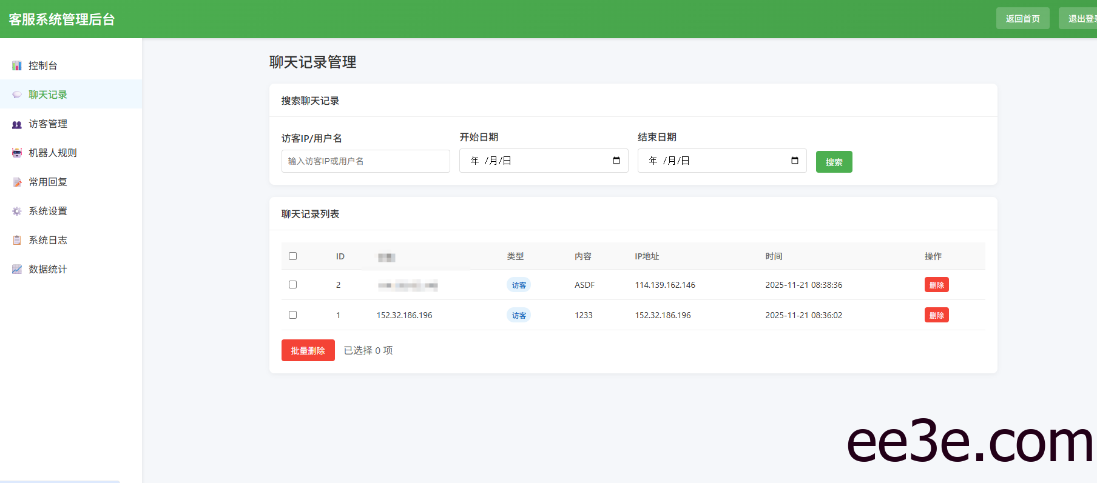Click the 返回首页 button in header
Viewport: 1097px width, 483px height.
1022,18
